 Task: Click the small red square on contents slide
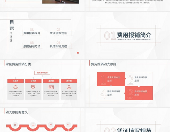coord(78,53)
